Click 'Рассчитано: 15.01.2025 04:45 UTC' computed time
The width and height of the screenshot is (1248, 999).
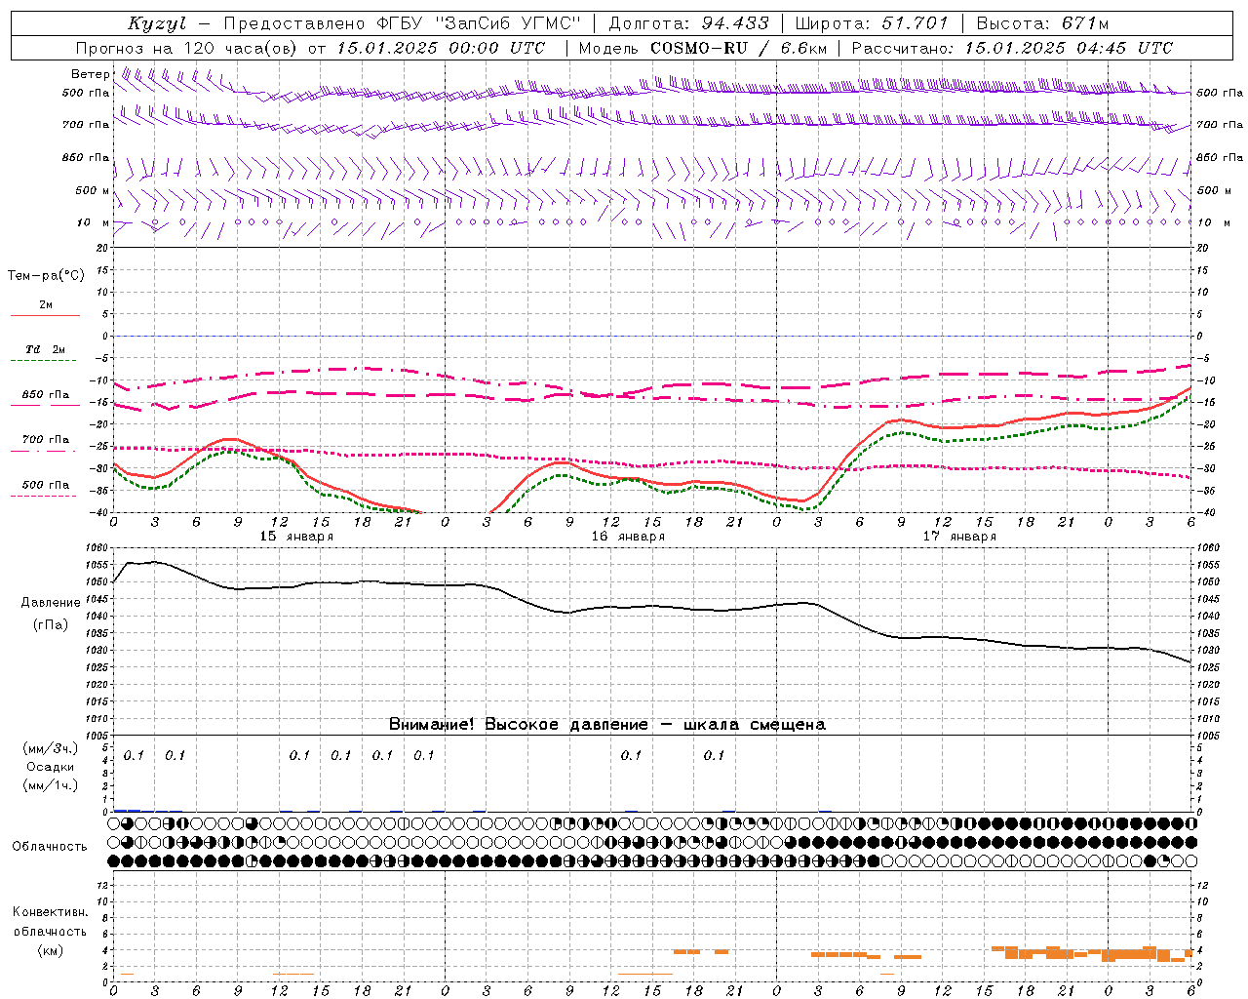(1012, 48)
